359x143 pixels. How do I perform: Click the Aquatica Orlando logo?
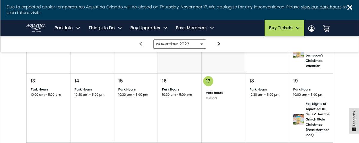pos(36,28)
